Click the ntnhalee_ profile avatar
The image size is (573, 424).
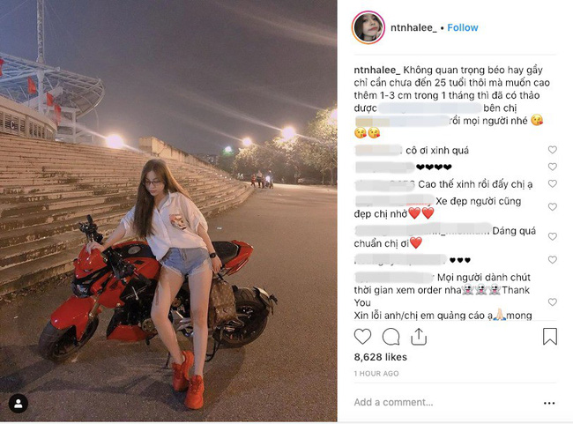click(x=368, y=28)
